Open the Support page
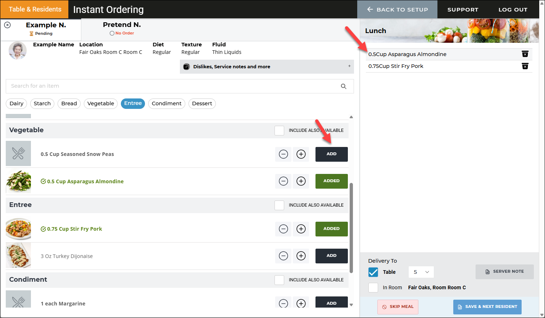 pyautogui.click(x=463, y=9)
